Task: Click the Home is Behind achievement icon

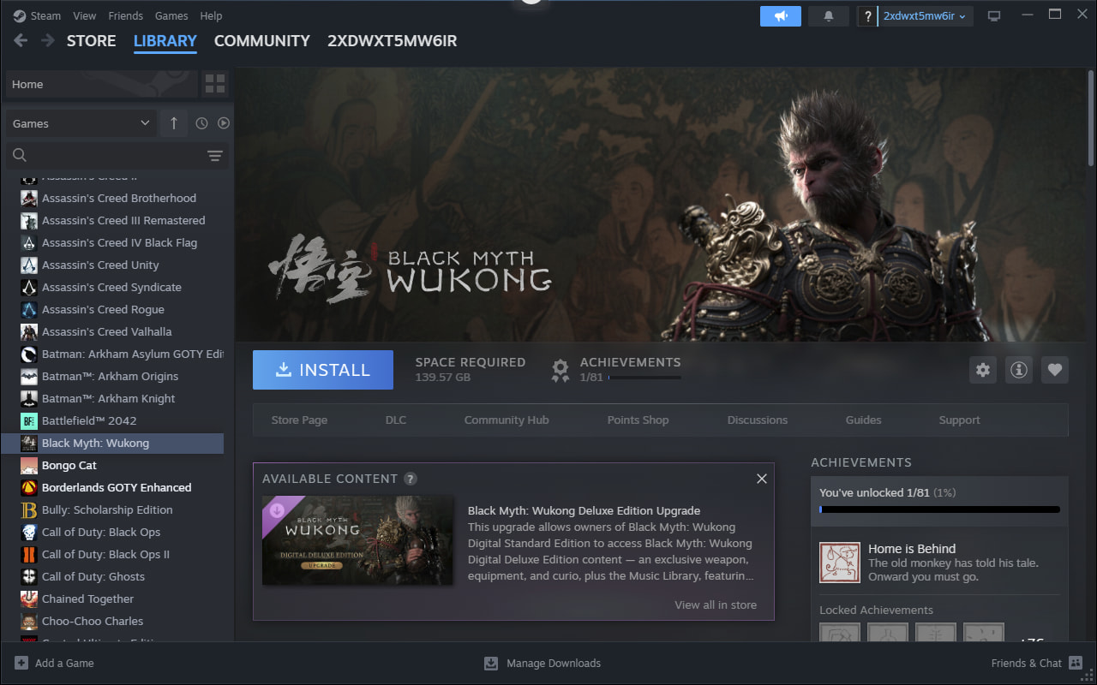Action: click(x=840, y=563)
